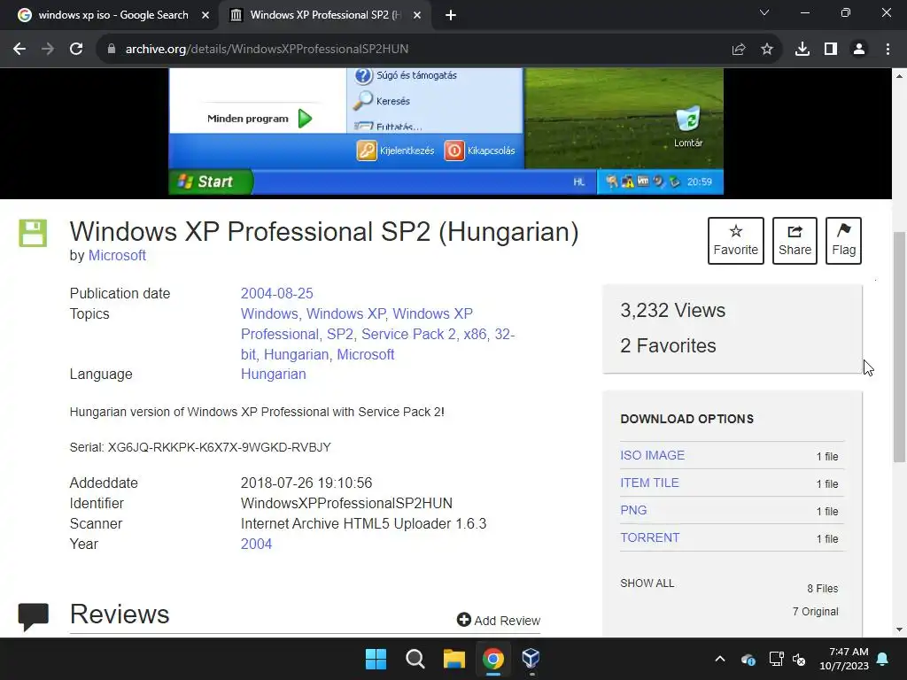
Task: Close the Google Search tab
Action: (x=205, y=16)
